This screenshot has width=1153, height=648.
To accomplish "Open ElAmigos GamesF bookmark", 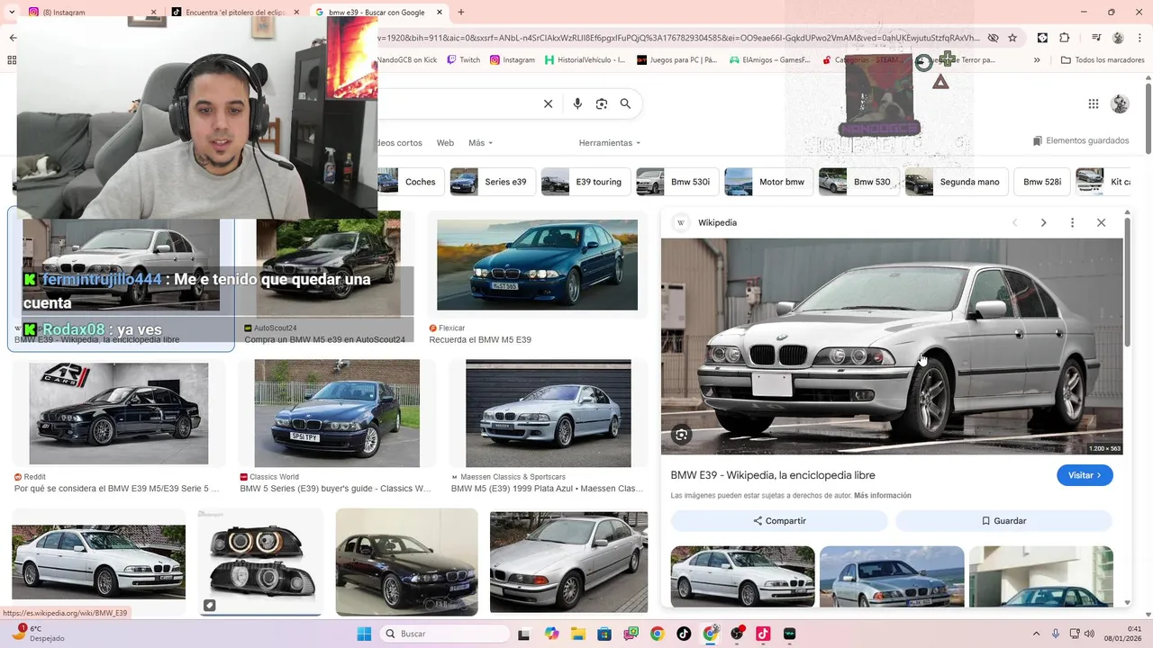I will [770, 60].
